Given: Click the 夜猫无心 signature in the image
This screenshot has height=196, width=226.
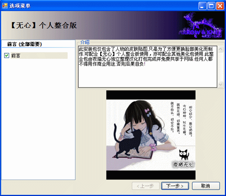Looking at the screenshot, I should click(183, 164).
